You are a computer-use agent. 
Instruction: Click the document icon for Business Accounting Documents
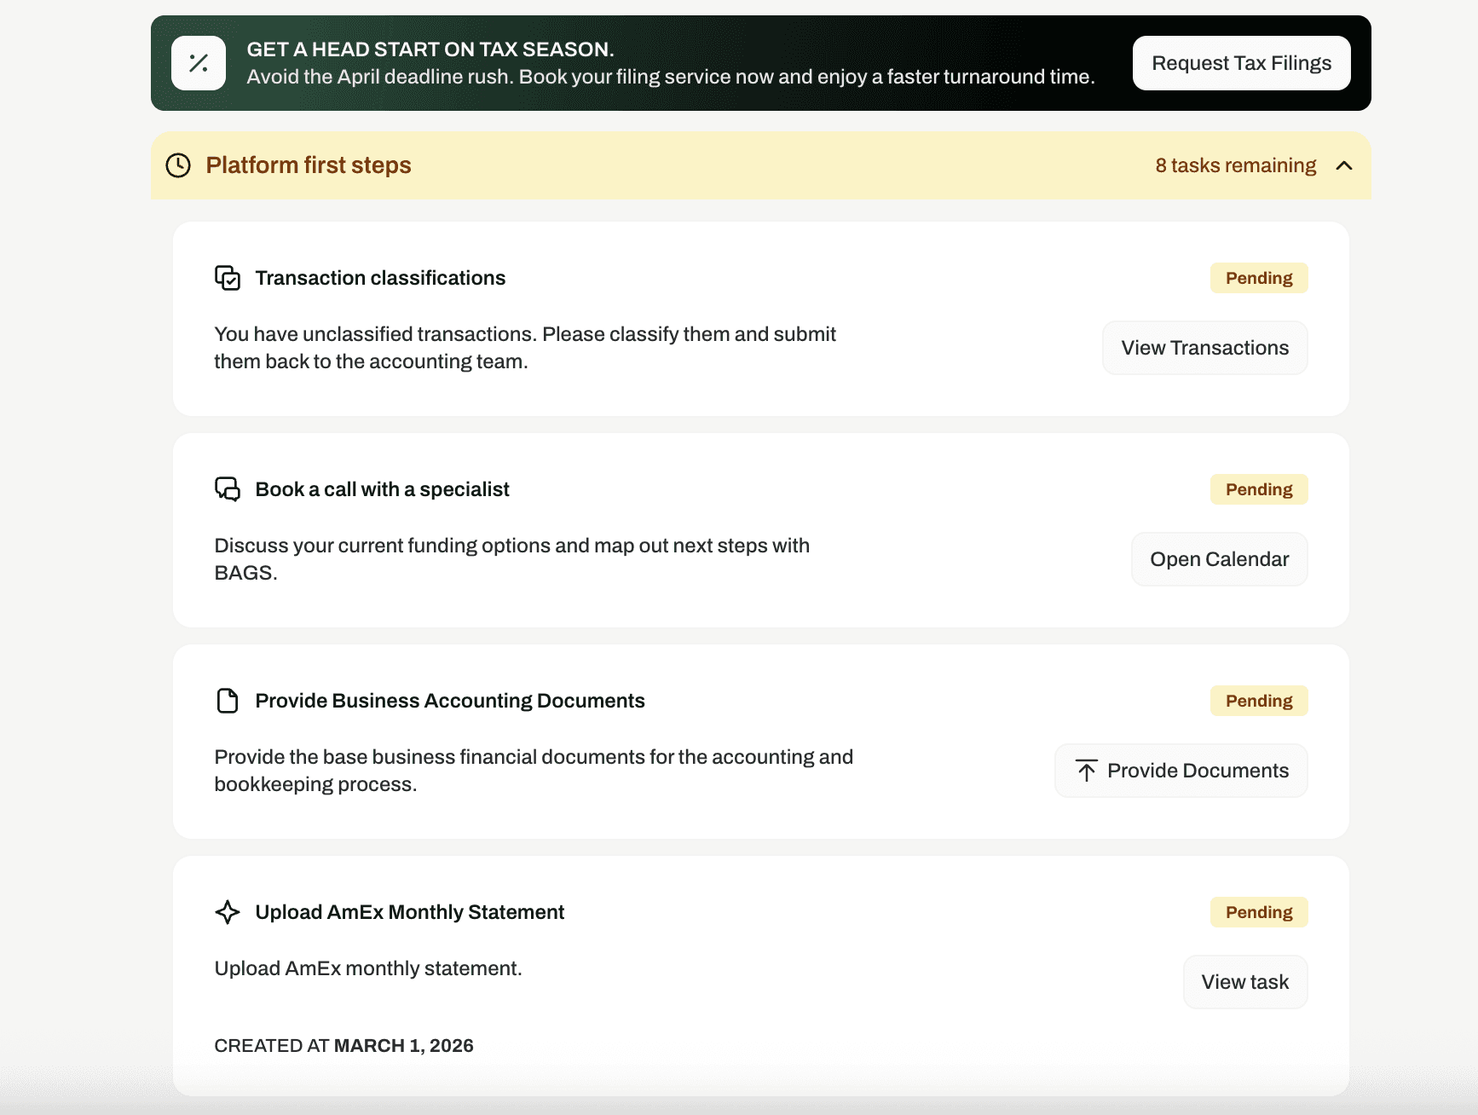228,701
